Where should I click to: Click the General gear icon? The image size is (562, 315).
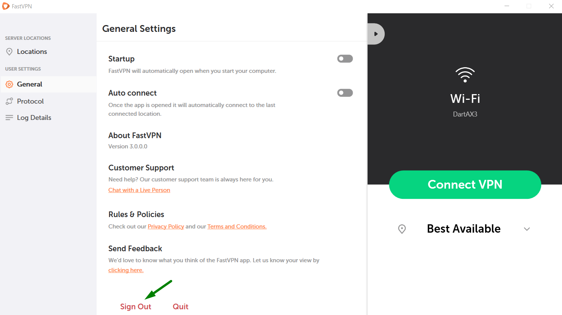pyautogui.click(x=10, y=84)
